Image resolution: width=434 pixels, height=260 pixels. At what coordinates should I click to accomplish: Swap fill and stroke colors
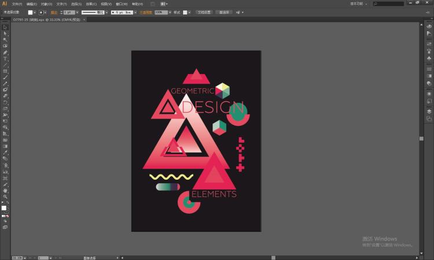8,203
